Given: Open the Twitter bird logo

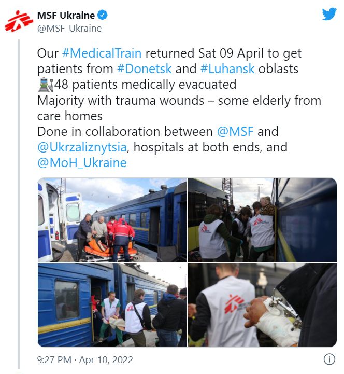Looking at the screenshot, I should coord(329,14).
